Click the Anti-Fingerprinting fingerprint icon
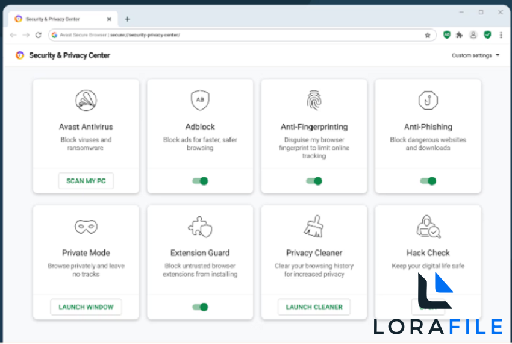This screenshot has width=512, height=344. (314, 100)
